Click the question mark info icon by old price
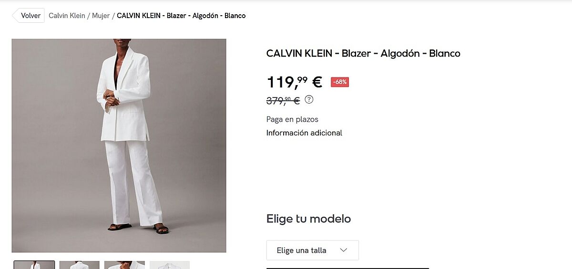Screen dimensions: 572x269 (309, 99)
